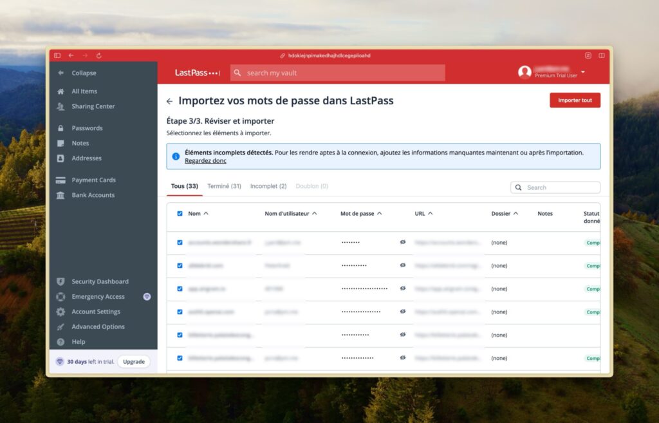Click the magnifier icon in the vault search
This screenshot has width=659, height=423.
237,73
